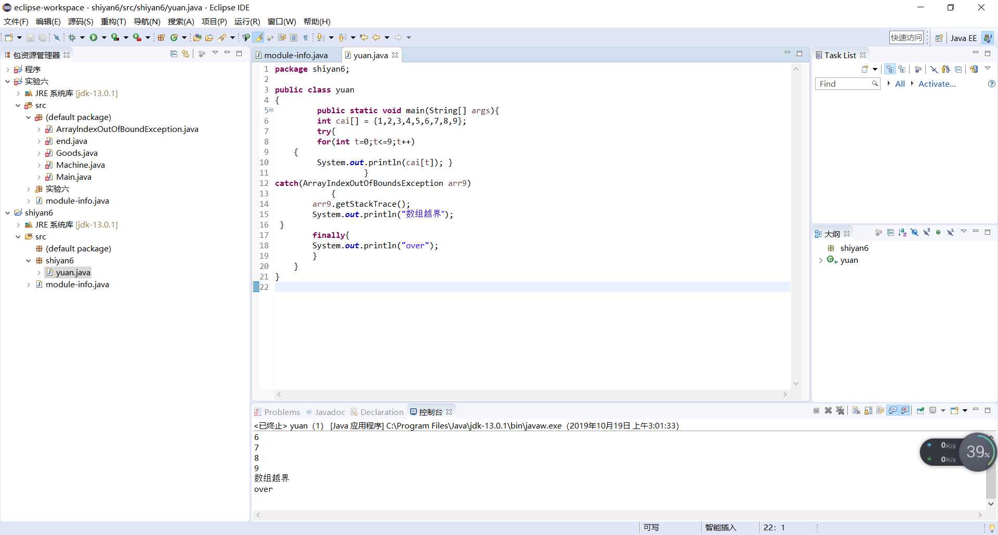The image size is (998, 535).
Task: Open Package Explorer view menu triangle
Action: pos(215,53)
